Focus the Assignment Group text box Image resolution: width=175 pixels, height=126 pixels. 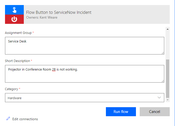click(x=84, y=46)
